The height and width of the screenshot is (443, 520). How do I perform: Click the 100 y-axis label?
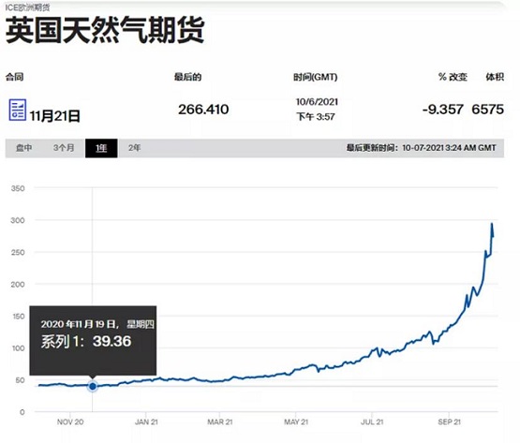point(19,348)
